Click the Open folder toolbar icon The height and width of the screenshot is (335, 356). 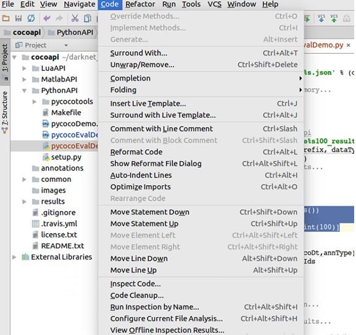click(x=6, y=18)
